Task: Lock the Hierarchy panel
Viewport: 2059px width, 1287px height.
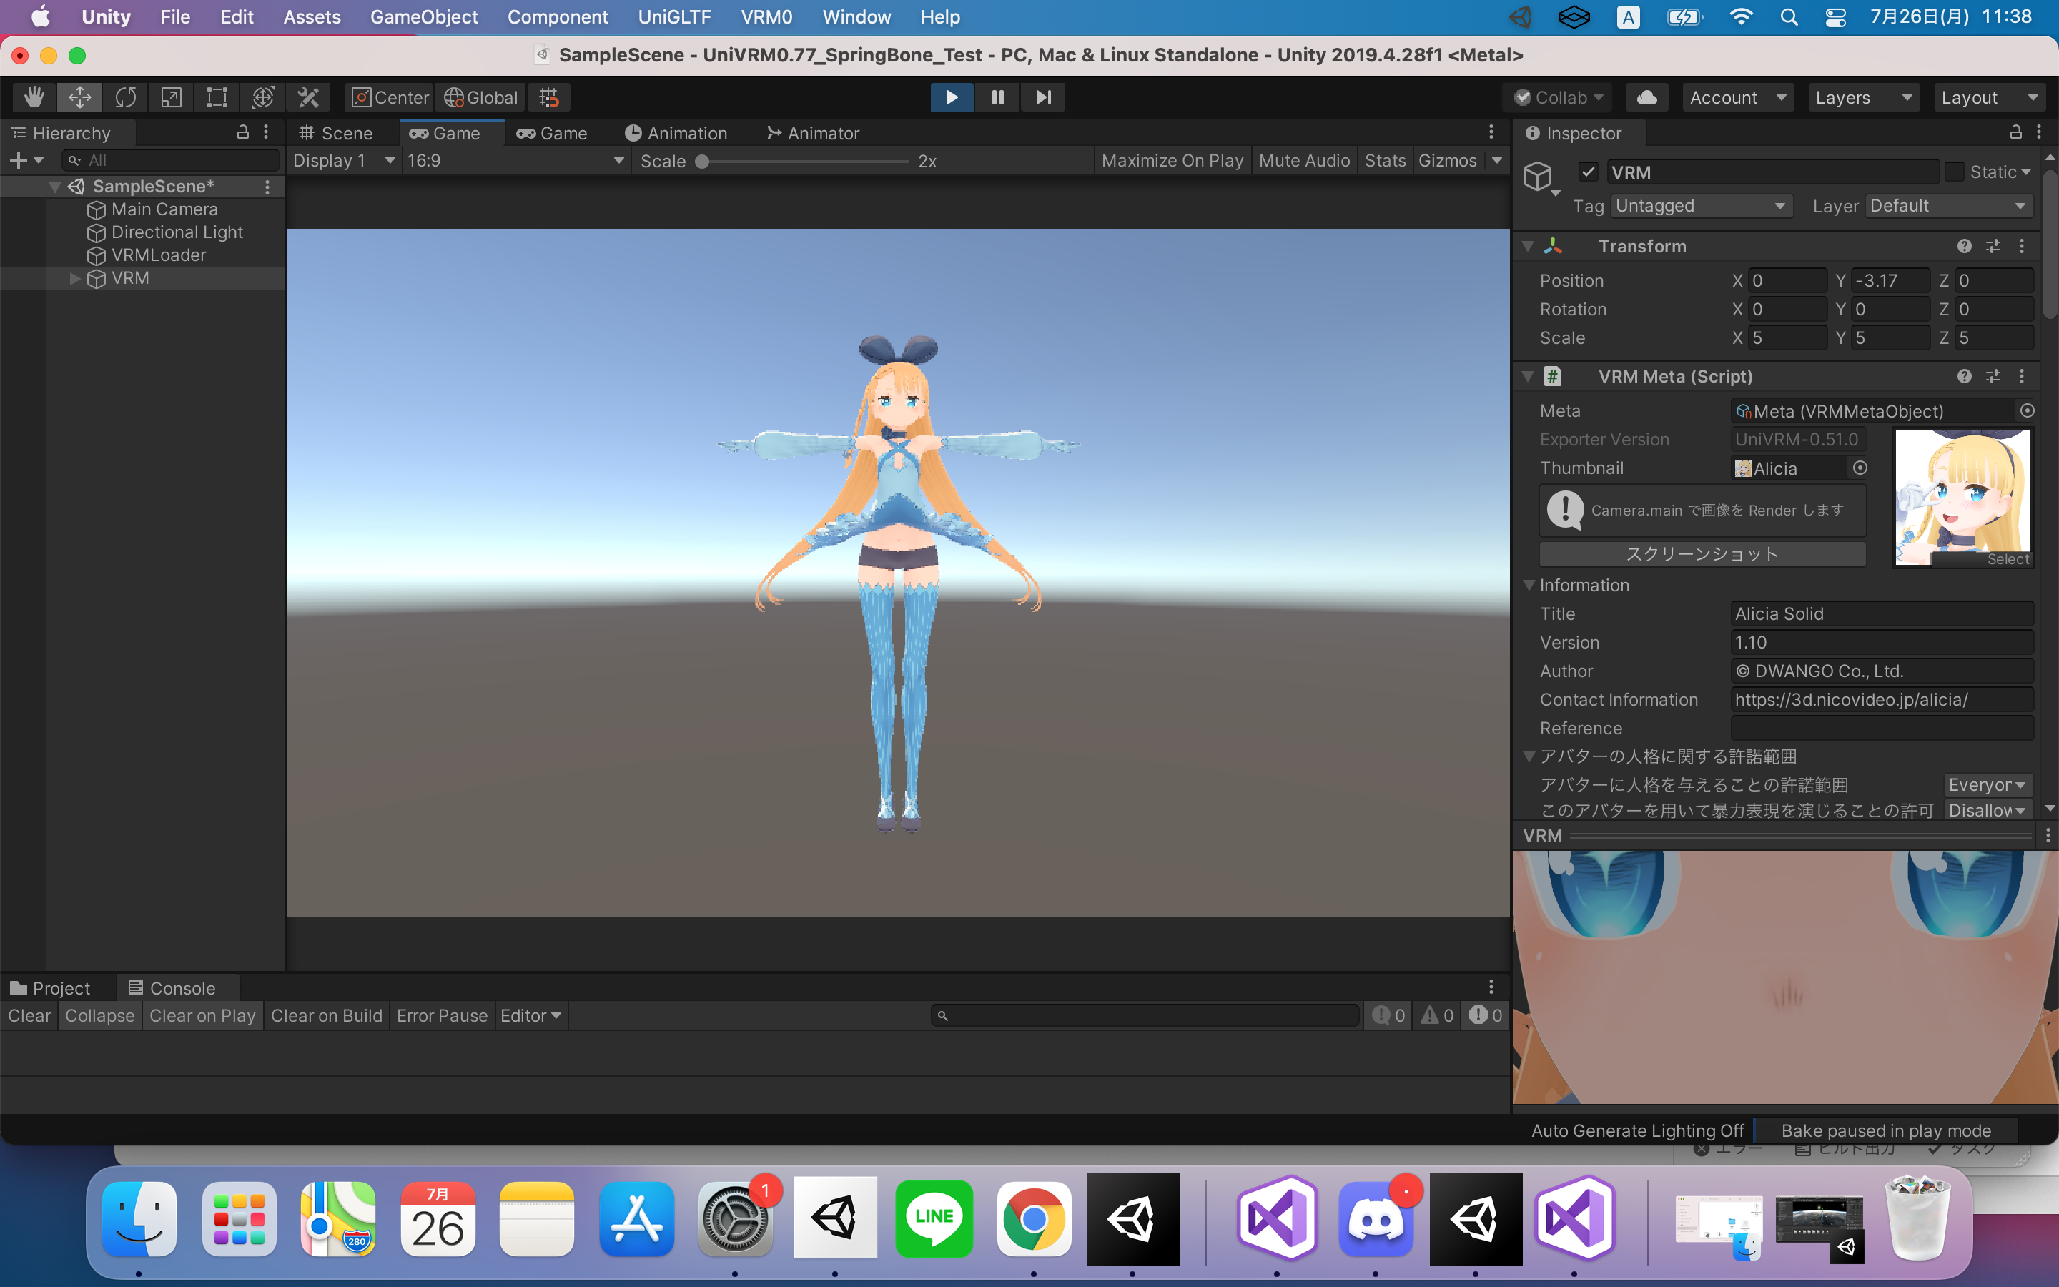Action: [x=242, y=132]
